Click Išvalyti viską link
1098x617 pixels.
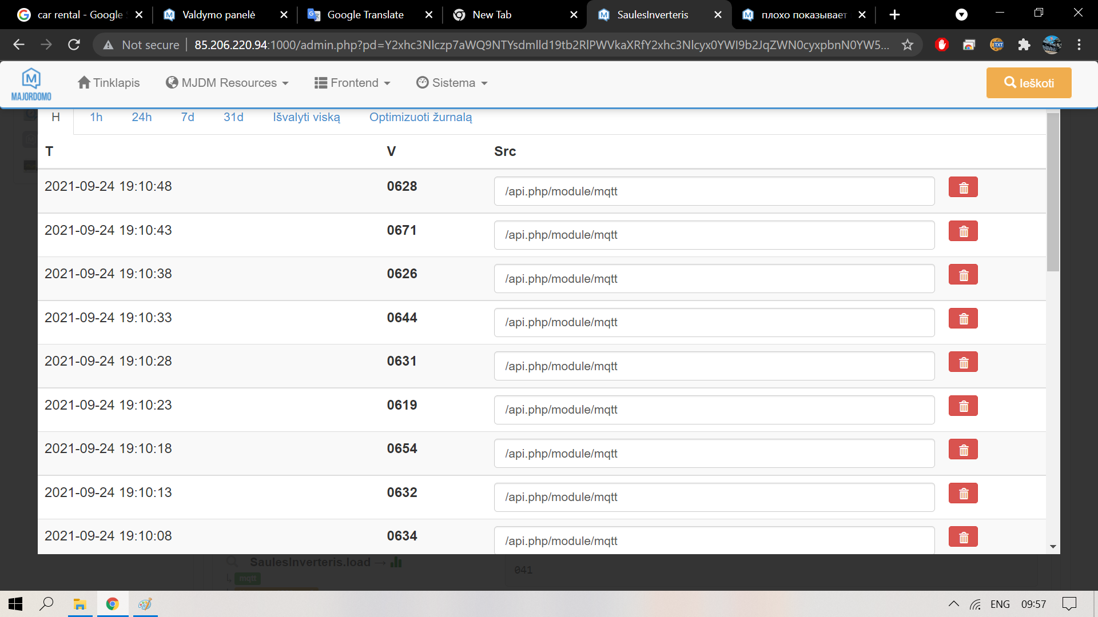307,117
